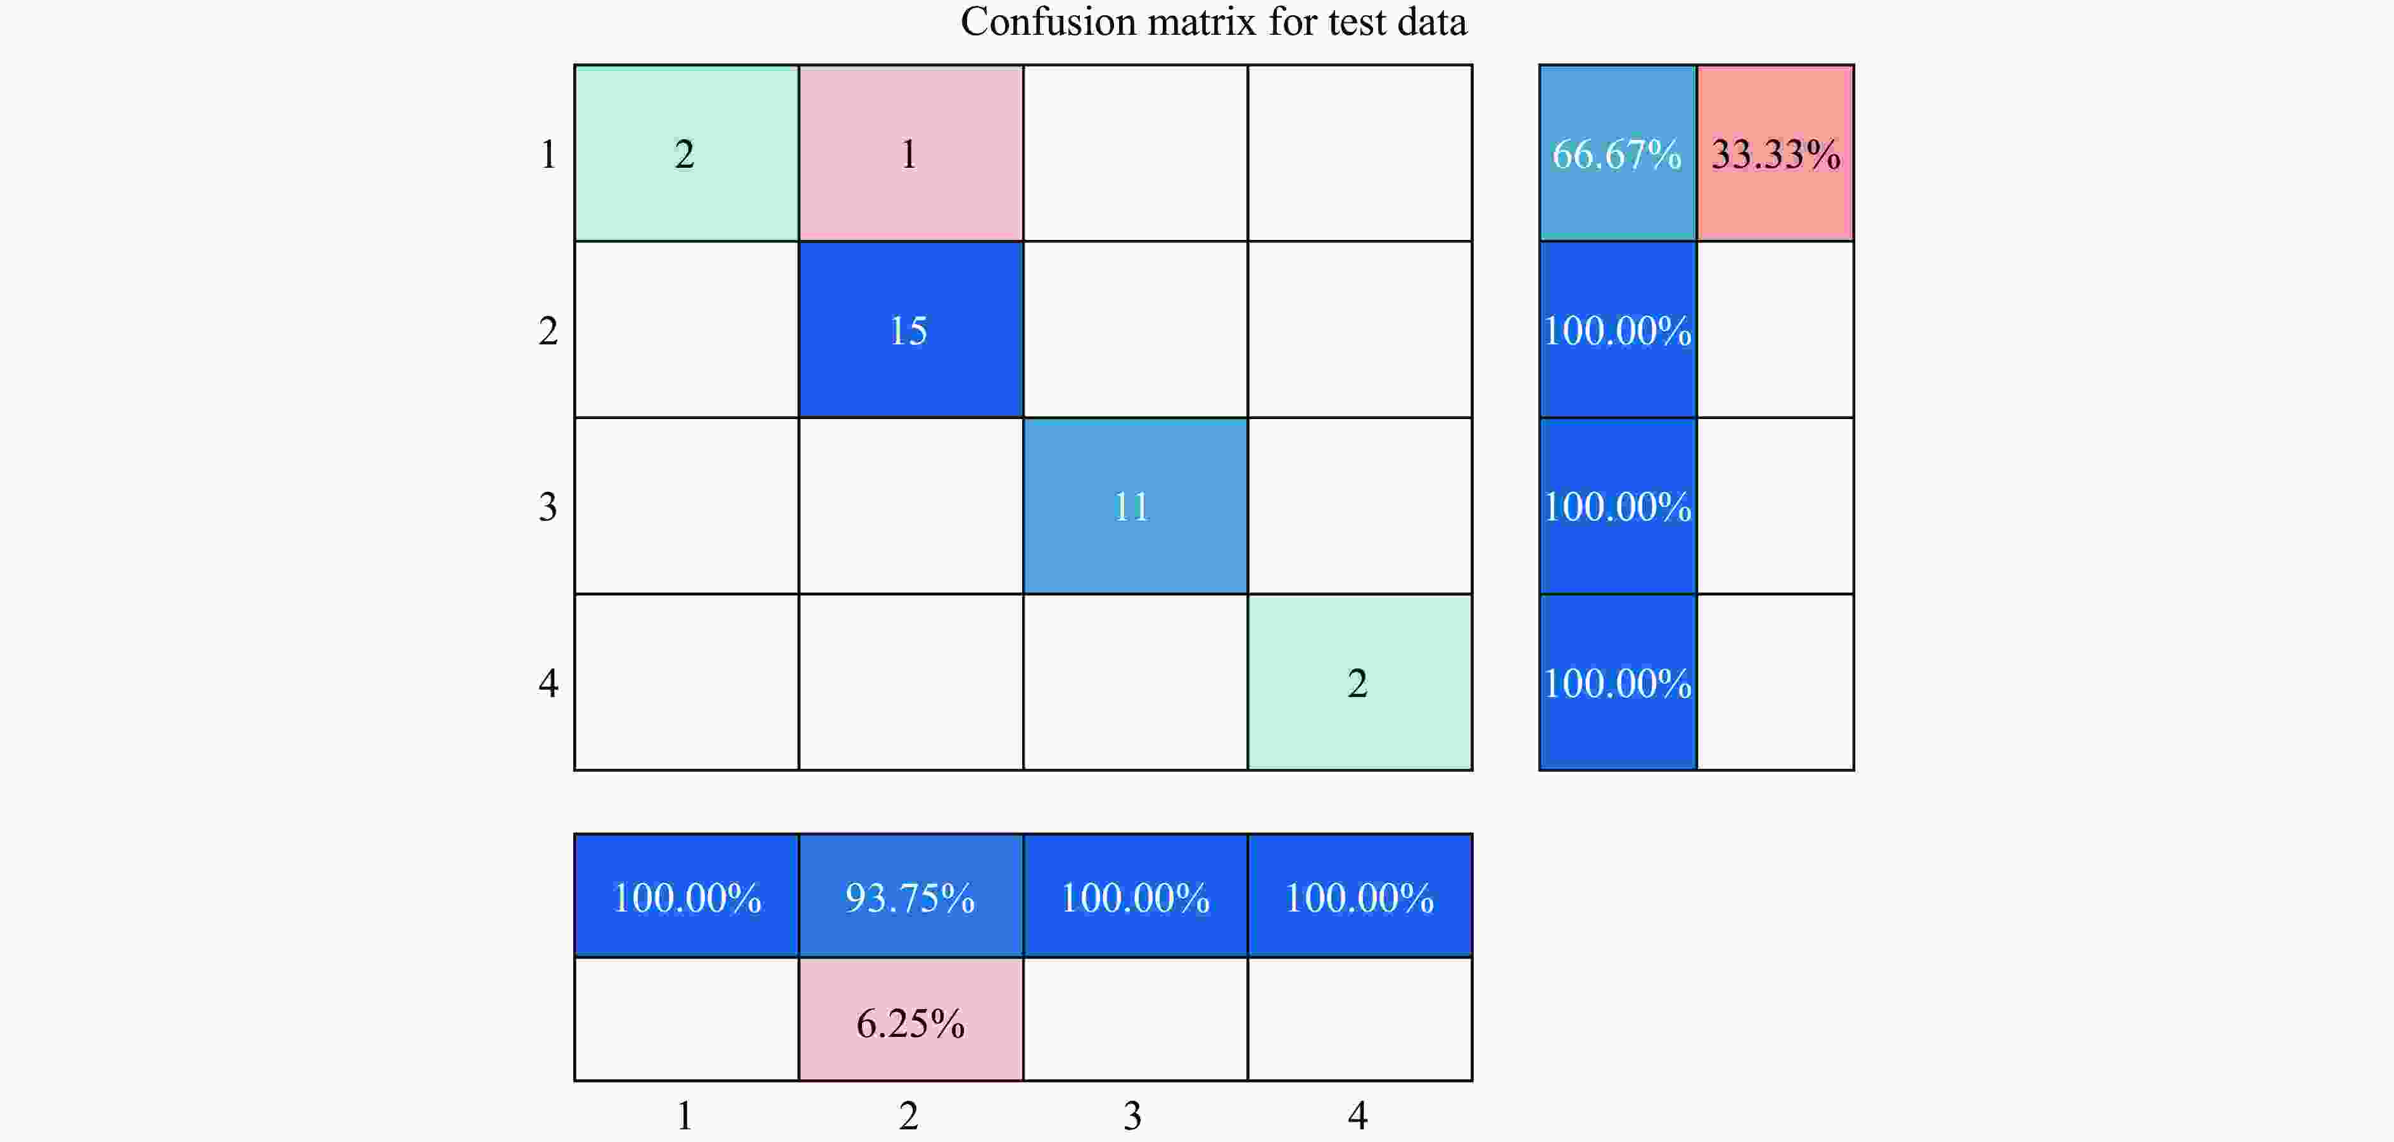Click the matrix cell showing 11

tap(1134, 506)
